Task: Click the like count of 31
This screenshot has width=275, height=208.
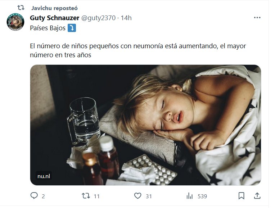Action: click(149, 196)
